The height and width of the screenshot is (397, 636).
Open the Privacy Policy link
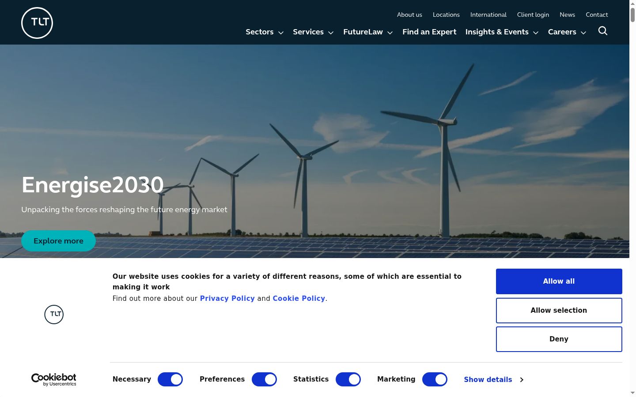(227, 299)
